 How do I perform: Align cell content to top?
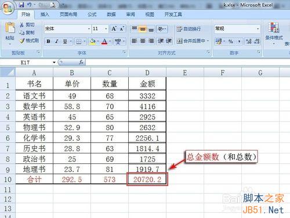click(x=134, y=29)
